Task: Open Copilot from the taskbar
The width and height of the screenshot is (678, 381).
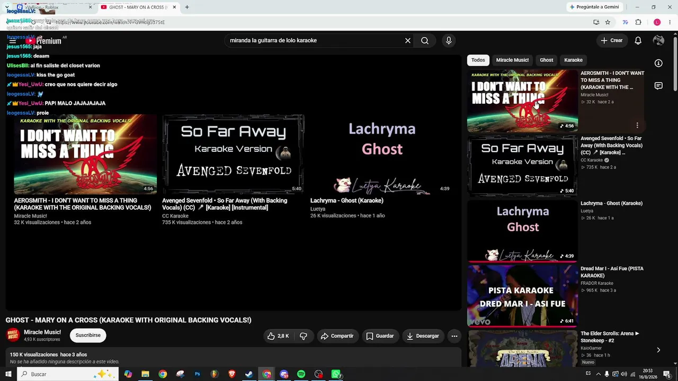Action: [128, 374]
